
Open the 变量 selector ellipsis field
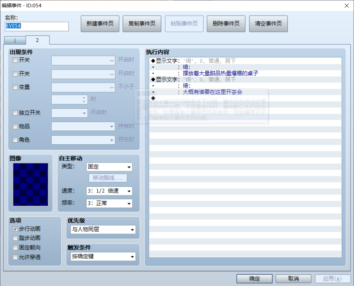[x=83, y=87]
